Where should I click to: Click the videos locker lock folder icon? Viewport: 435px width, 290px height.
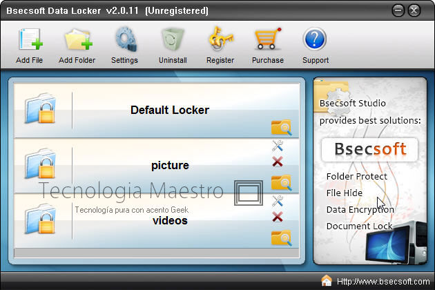pyautogui.click(x=40, y=219)
